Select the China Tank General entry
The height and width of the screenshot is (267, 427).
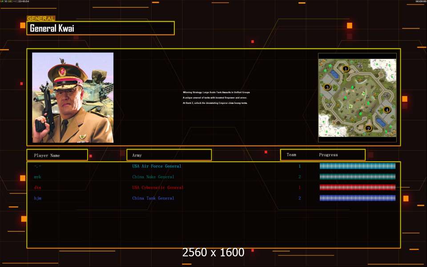(x=153, y=198)
